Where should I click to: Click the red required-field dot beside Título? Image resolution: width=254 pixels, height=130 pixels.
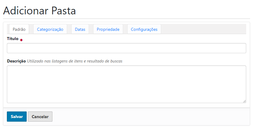[x=21, y=40]
